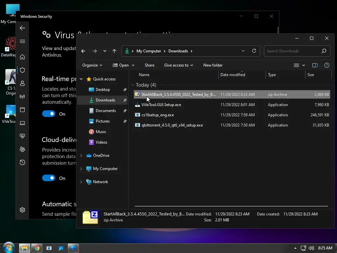Click Share in the toolbar

[x=150, y=65]
